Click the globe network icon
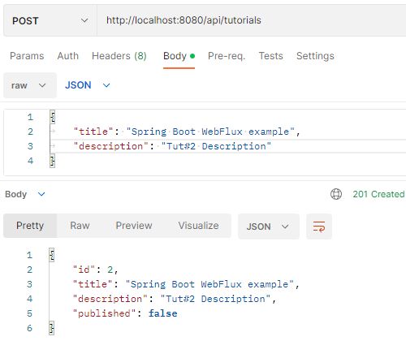Viewport: 406px width, 341px height. point(336,194)
